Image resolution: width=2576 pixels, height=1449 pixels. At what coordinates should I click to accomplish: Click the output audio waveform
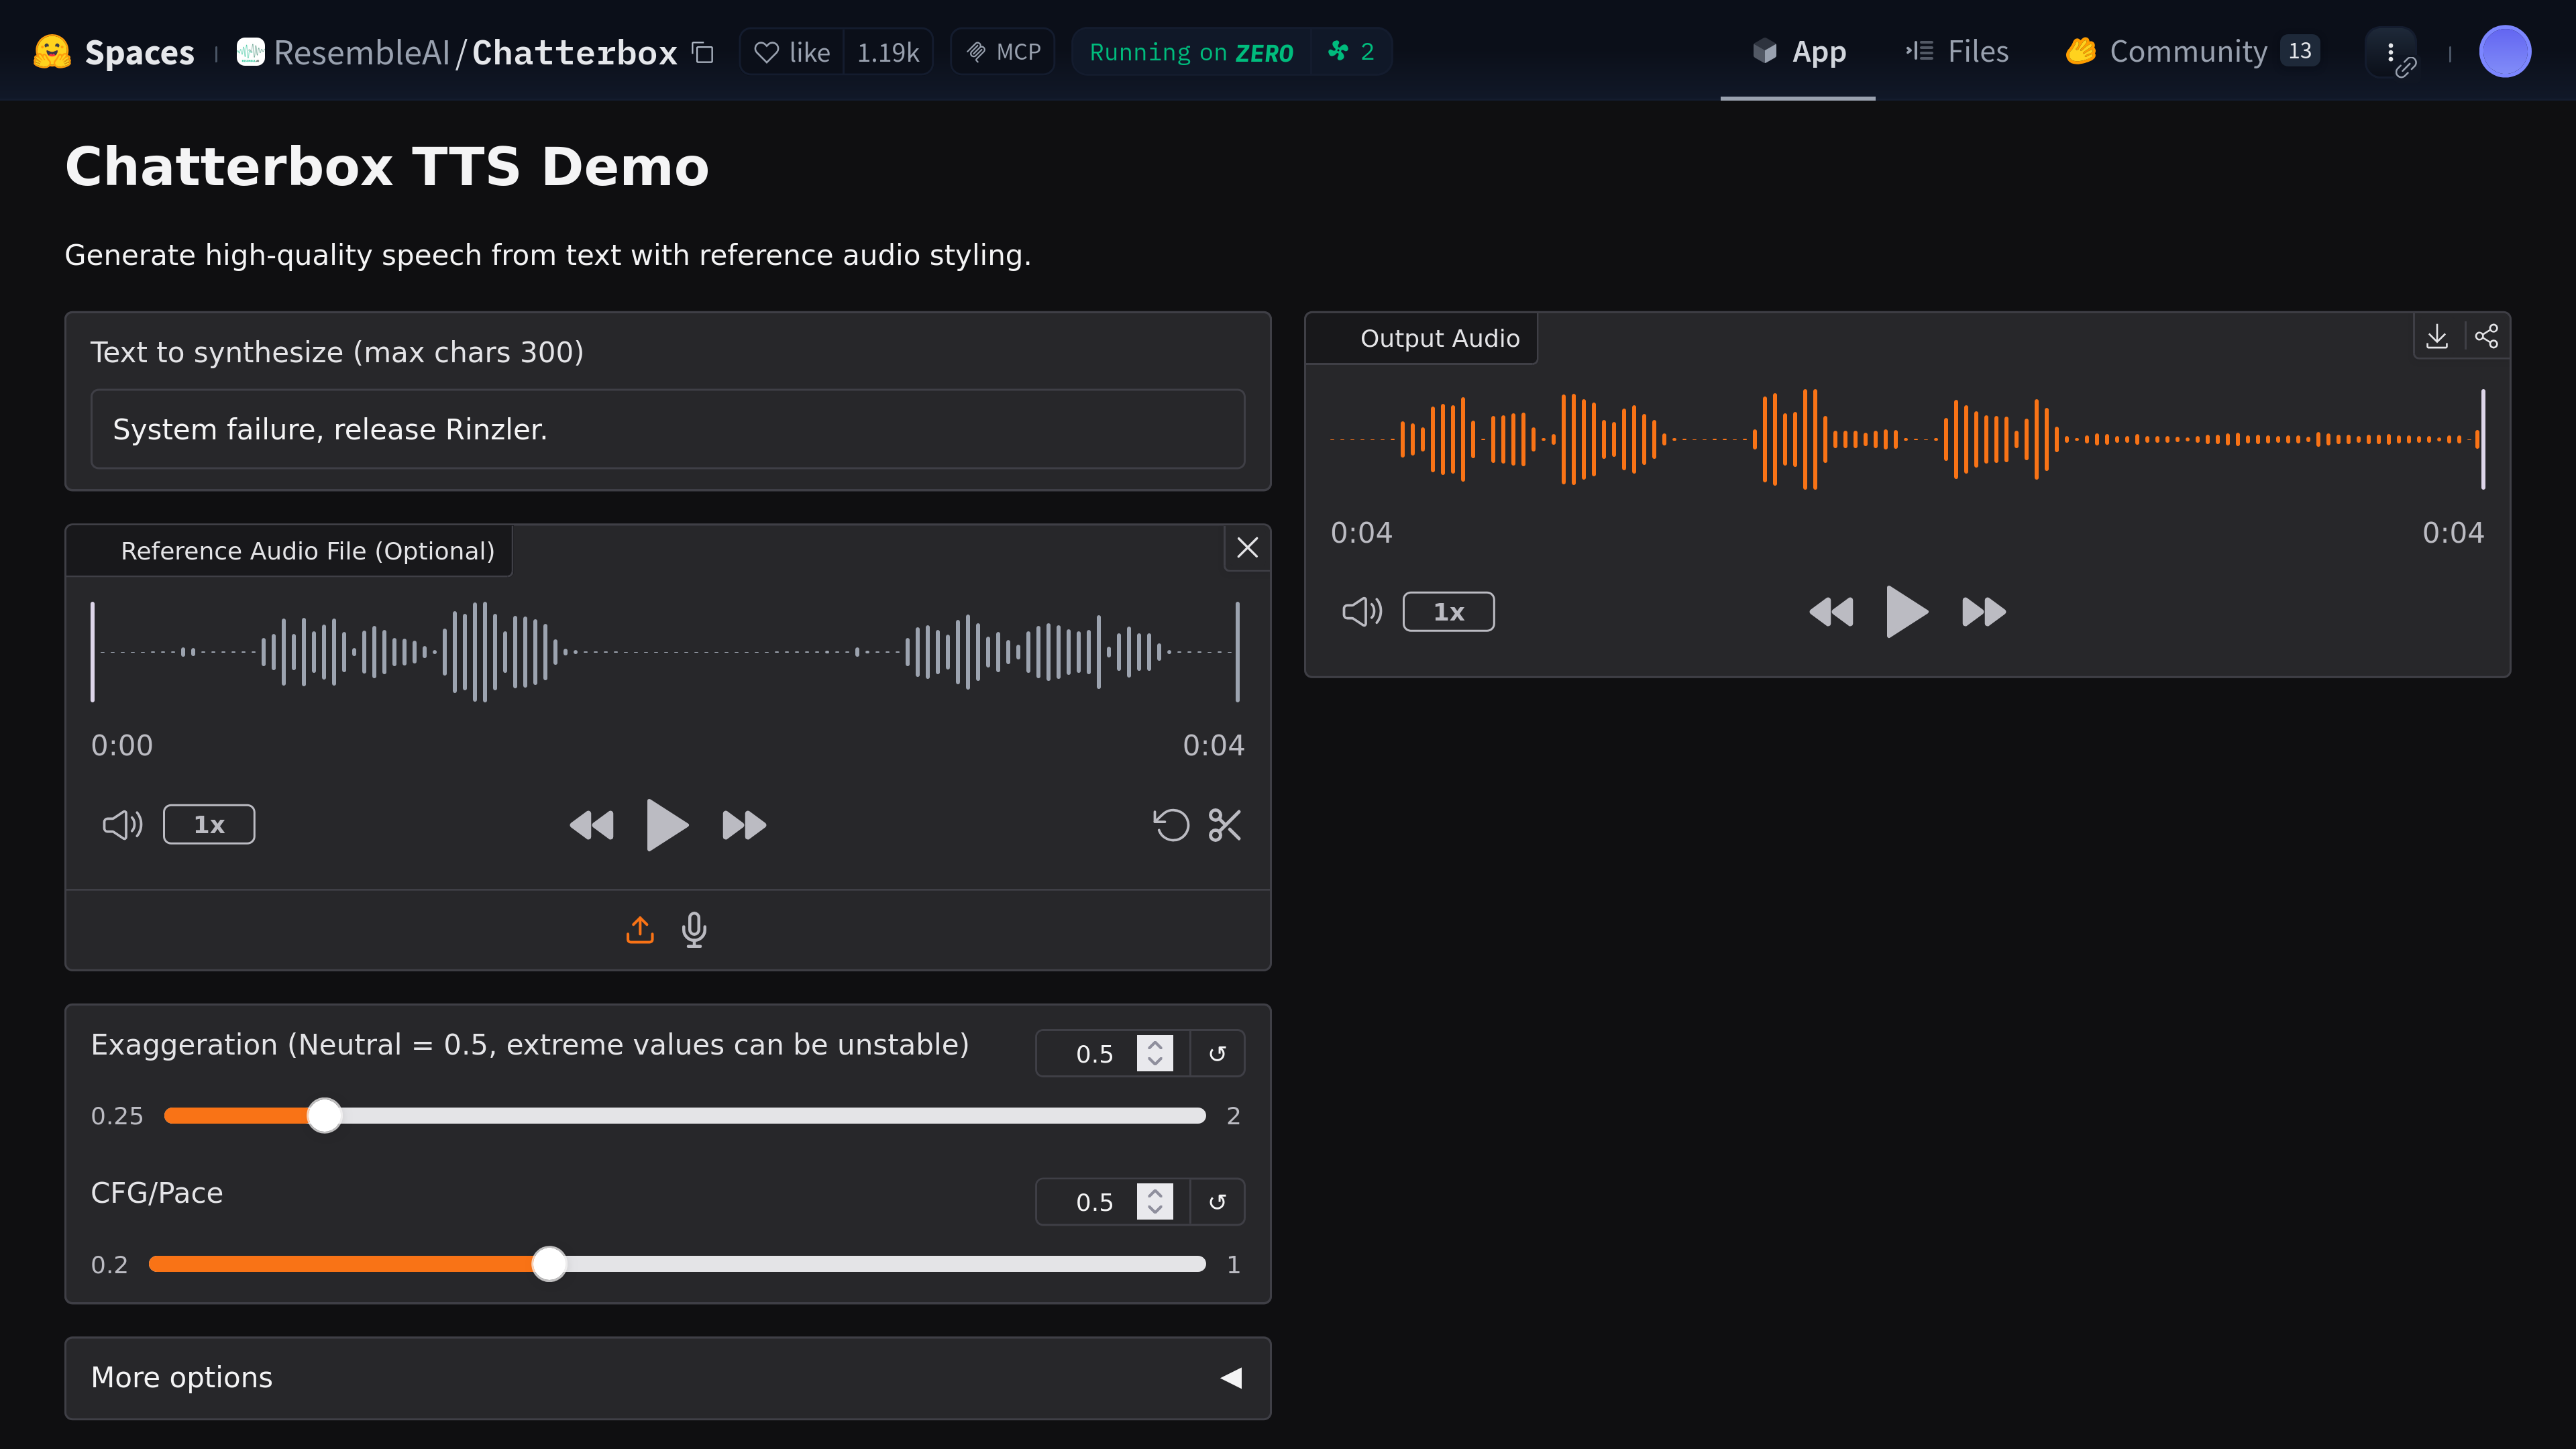tap(1907, 439)
